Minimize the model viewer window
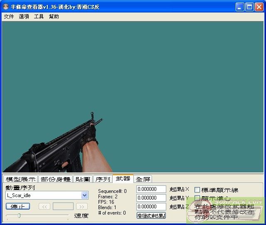The height and width of the screenshot is (225, 266). click(240, 7)
